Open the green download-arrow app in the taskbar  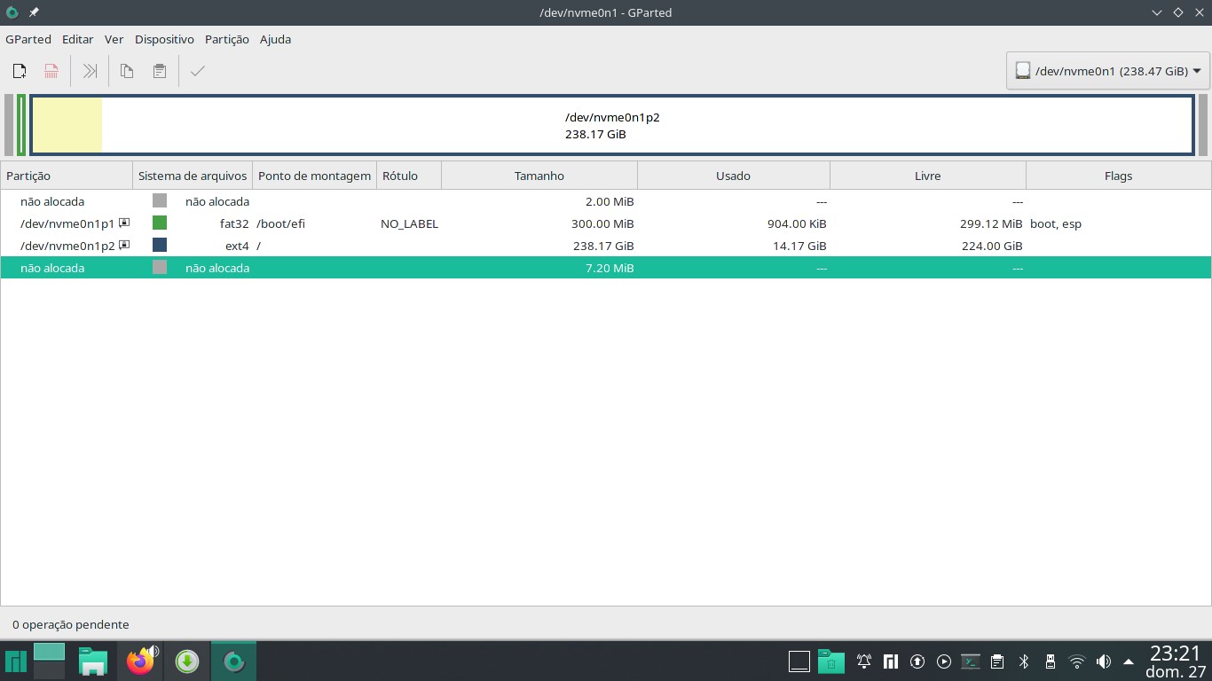[187, 661]
